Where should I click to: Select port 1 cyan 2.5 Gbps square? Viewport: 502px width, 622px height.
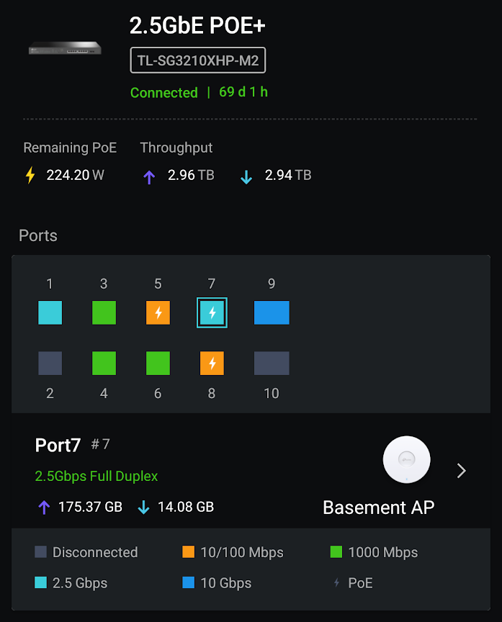50,313
